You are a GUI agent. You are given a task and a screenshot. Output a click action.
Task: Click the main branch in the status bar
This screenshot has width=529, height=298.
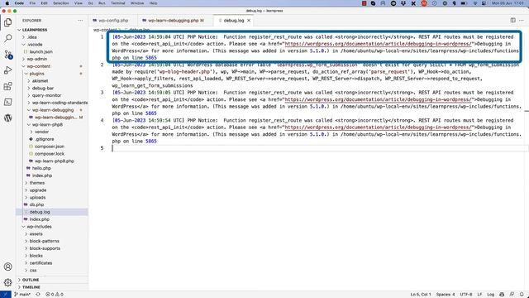click(22, 295)
